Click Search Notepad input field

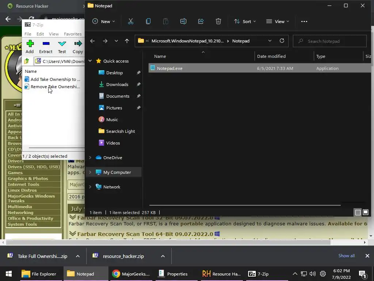[330, 41]
